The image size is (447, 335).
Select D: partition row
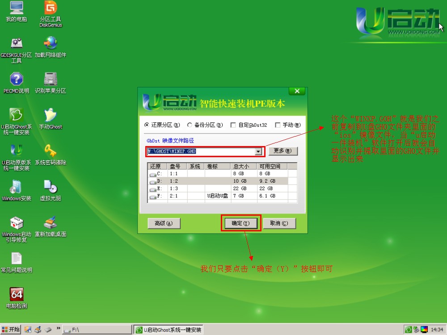pyautogui.click(x=222, y=181)
